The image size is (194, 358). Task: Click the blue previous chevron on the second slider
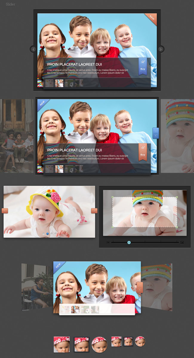click(x=155, y=136)
